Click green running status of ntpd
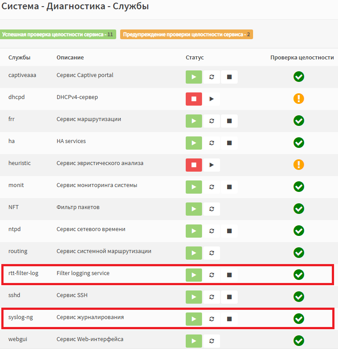The height and width of the screenshot is (349, 338). tap(194, 231)
